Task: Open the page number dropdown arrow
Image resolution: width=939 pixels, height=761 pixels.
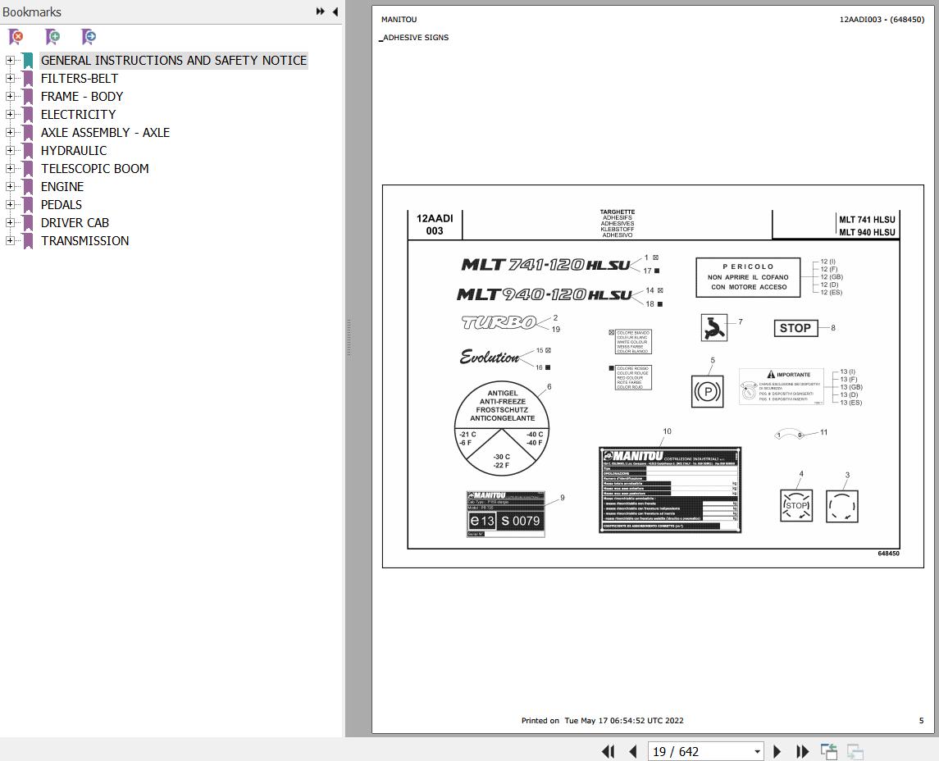Action: pyautogui.click(x=758, y=752)
